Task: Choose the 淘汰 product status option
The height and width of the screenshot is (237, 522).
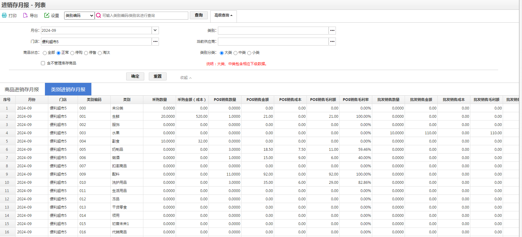Action: [x=100, y=53]
